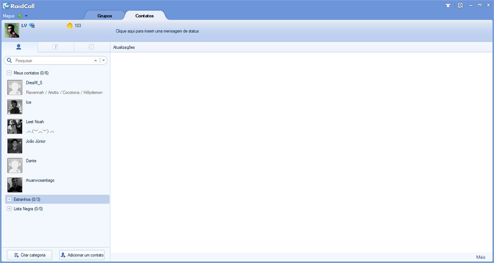Select contact DreaM_S
The width and height of the screenshot is (494, 263).
tap(34, 82)
